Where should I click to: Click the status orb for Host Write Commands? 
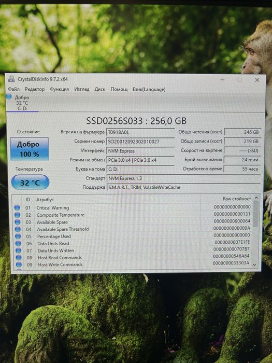[19, 264]
